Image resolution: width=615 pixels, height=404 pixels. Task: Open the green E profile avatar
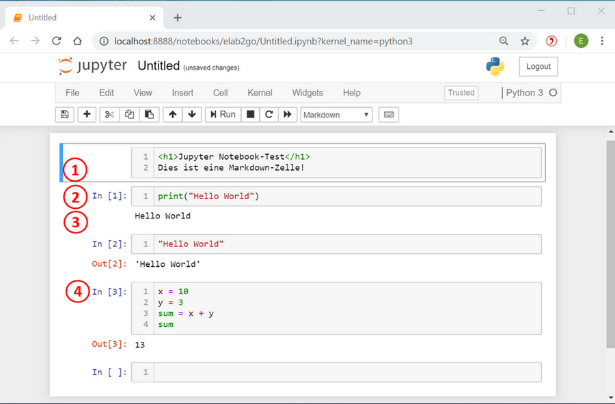581,41
